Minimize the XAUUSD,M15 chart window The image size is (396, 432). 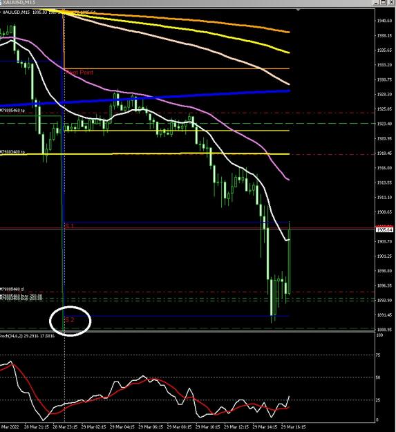(x=376, y=3)
